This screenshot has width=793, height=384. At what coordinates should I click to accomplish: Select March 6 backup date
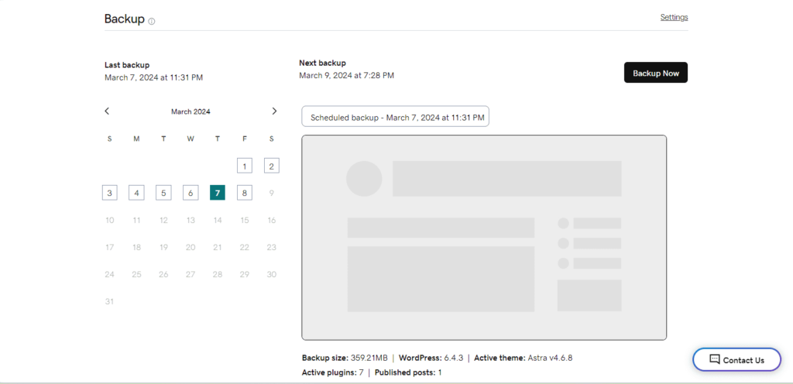coord(191,193)
